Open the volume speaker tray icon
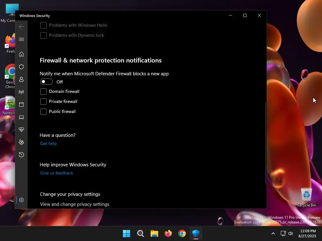Image resolution: width=322 pixels, height=241 pixels. pyautogui.click(x=291, y=233)
